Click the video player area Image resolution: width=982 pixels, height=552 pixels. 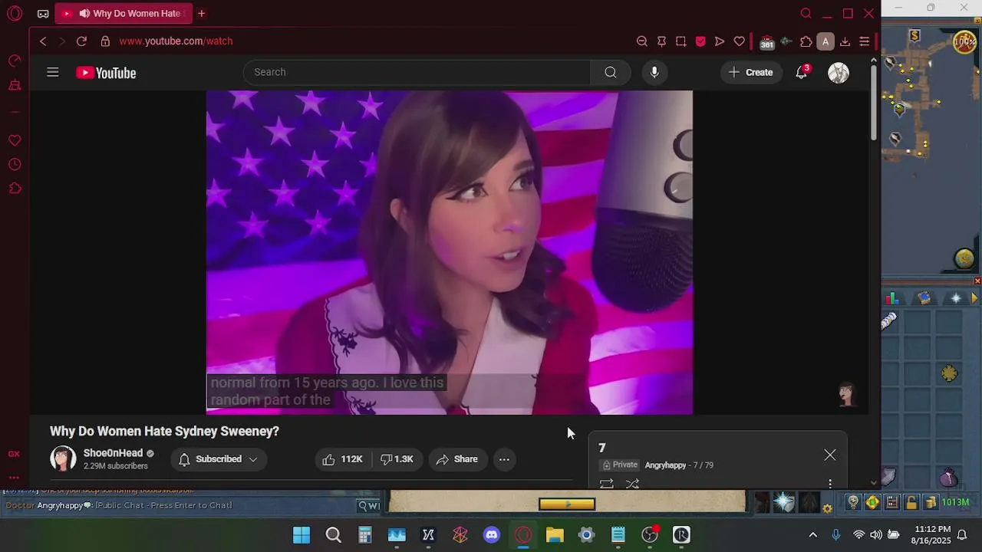click(450, 252)
